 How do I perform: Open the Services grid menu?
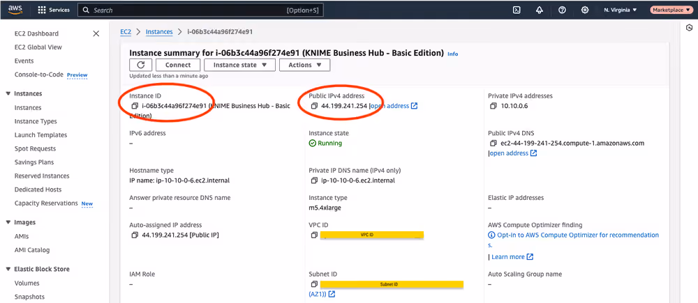tap(54, 10)
